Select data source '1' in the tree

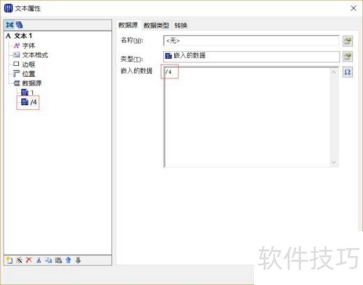point(28,92)
